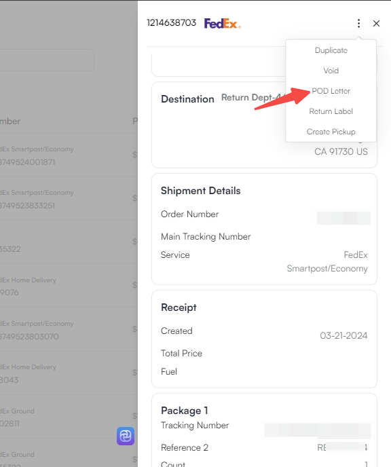Click the Package 1 heading
The image size is (391, 467).
[x=185, y=411]
